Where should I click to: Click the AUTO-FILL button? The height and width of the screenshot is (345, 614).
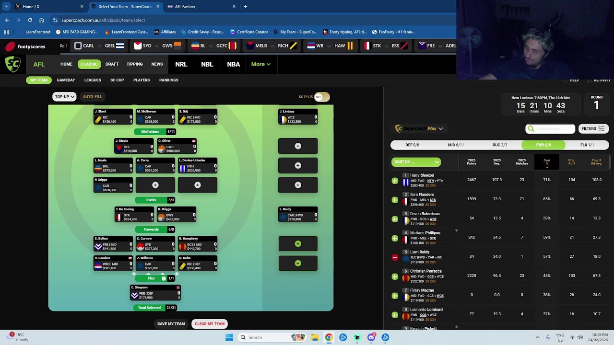[93, 97]
